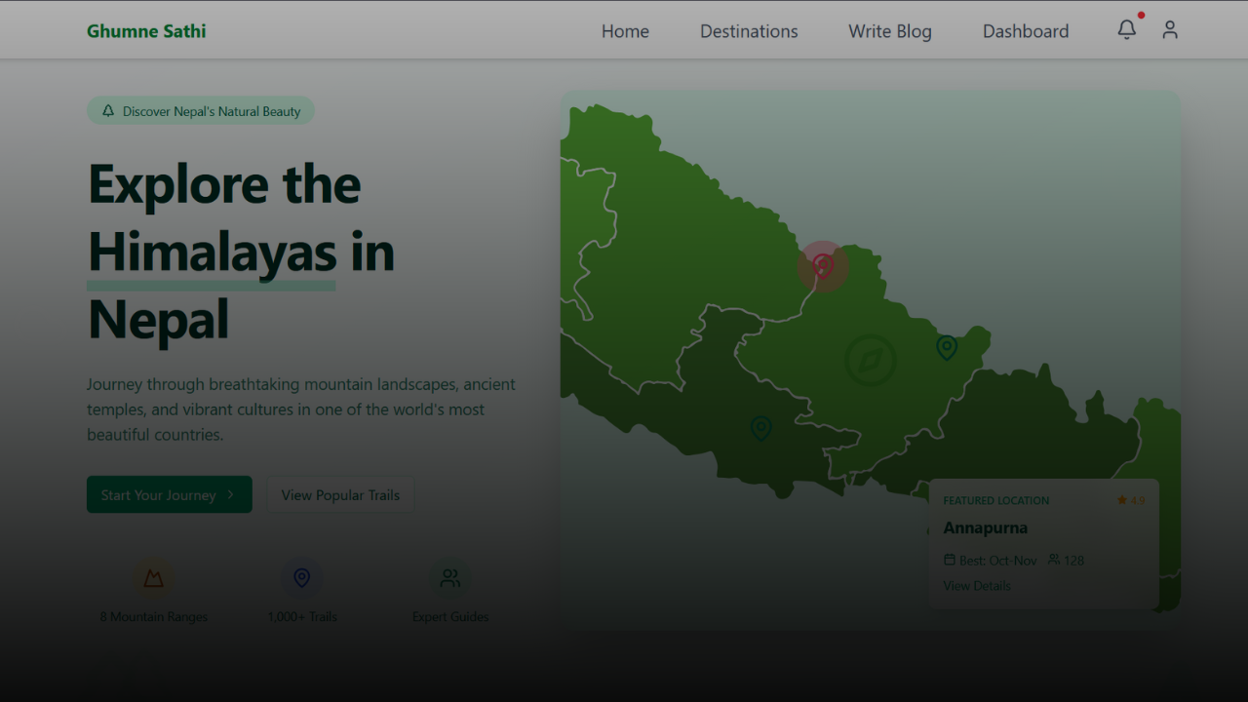Screen dimensions: 1248x702
Task: Open the Dashboard menu link
Action: pyautogui.click(x=1025, y=31)
